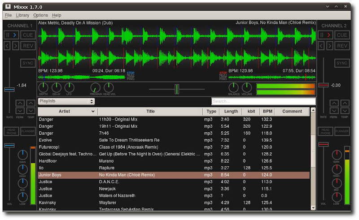Click the track Search field
The image size is (359, 220).
pos(263,101)
